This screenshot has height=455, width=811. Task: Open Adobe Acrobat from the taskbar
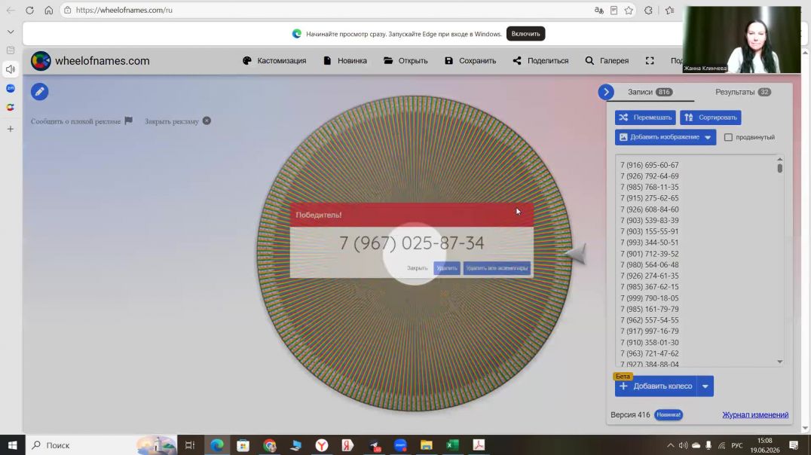tap(479, 445)
